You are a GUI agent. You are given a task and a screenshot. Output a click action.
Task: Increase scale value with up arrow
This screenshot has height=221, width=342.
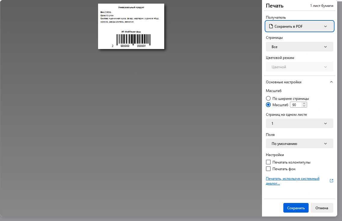[304, 103]
